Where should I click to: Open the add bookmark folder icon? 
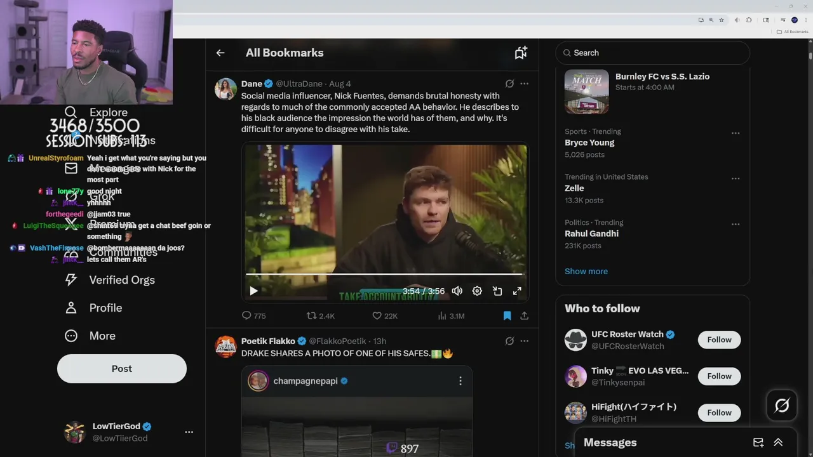[x=521, y=53]
